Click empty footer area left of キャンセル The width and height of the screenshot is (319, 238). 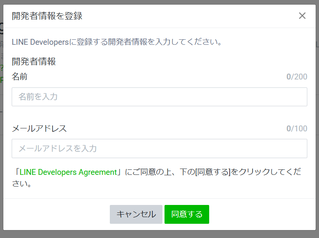(x=54, y=214)
